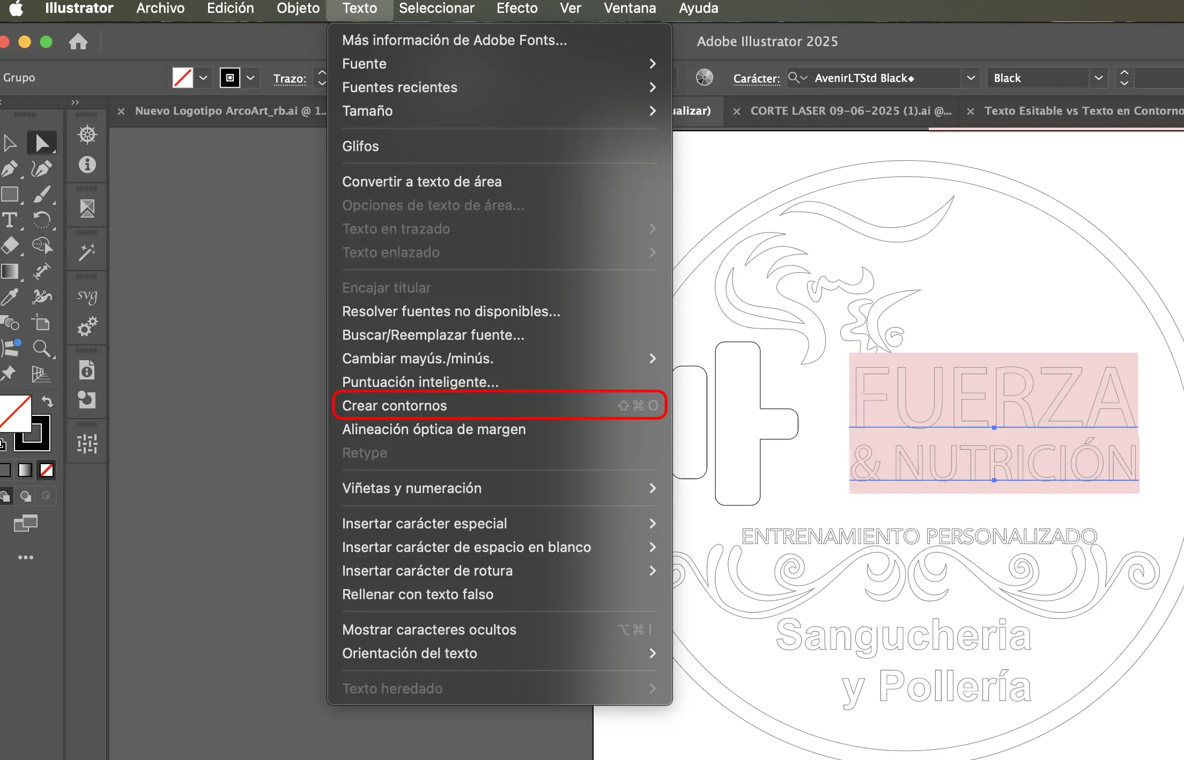Select the Selection (black arrow) tool
The width and height of the screenshot is (1184, 760).
(x=10, y=143)
